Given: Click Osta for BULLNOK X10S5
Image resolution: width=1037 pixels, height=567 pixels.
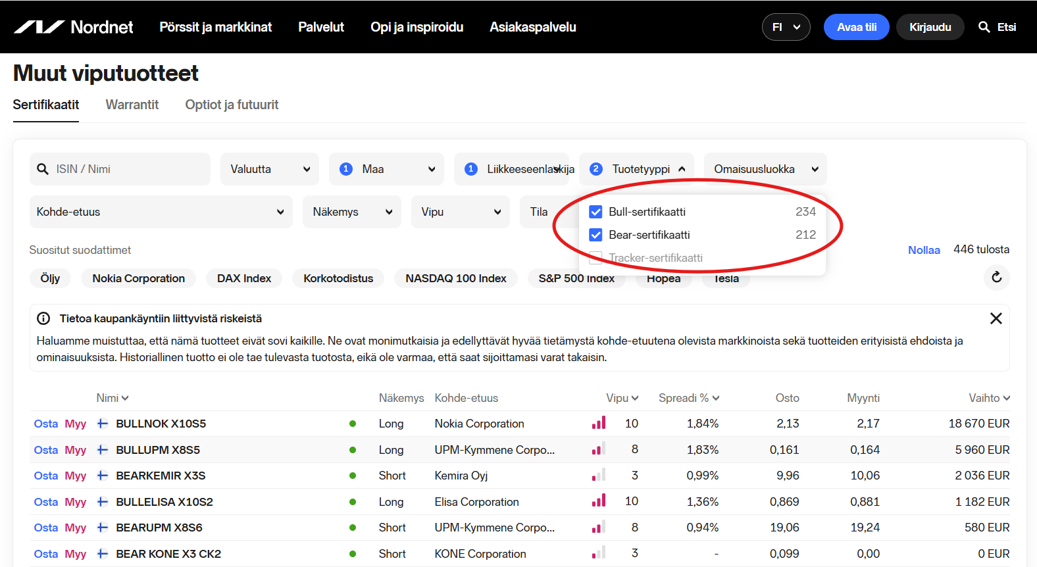Looking at the screenshot, I should pos(46,424).
